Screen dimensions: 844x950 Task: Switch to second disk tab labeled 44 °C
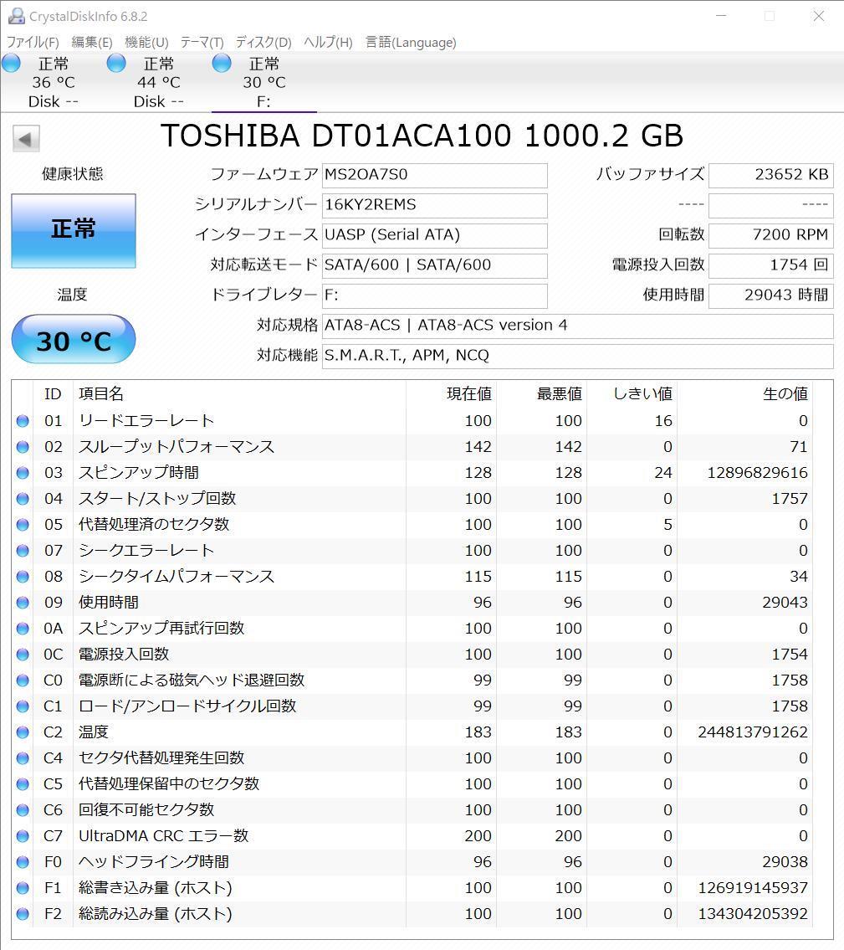[x=159, y=82]
